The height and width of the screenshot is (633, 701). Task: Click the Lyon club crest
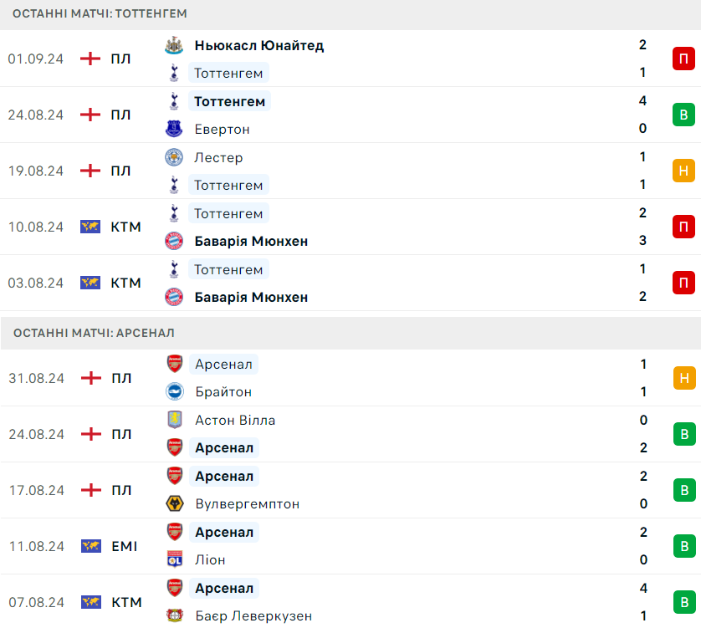(x=175, y=559)
